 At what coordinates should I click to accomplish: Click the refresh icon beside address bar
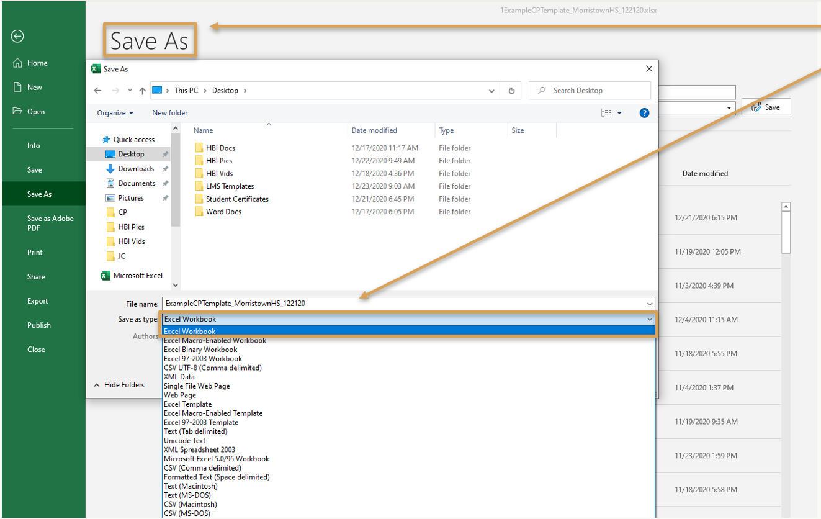[511, 91]
